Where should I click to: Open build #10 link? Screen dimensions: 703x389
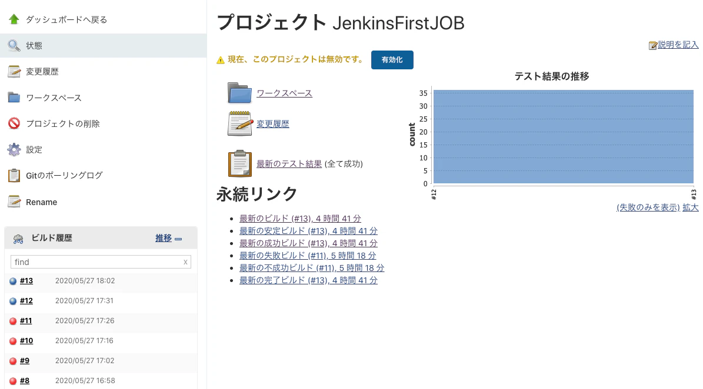[x=26, y=341]
